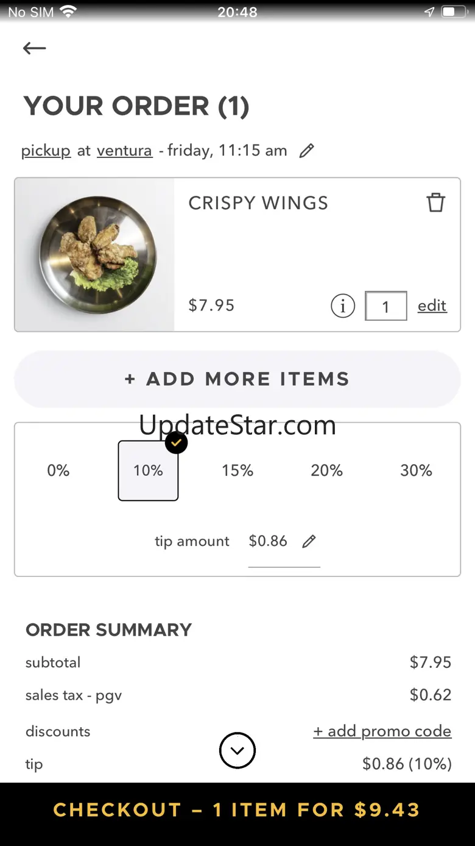The height and width of the screenshot is (846, 475).
Task: Select the 10% tip option
Action: click(148, 470)
